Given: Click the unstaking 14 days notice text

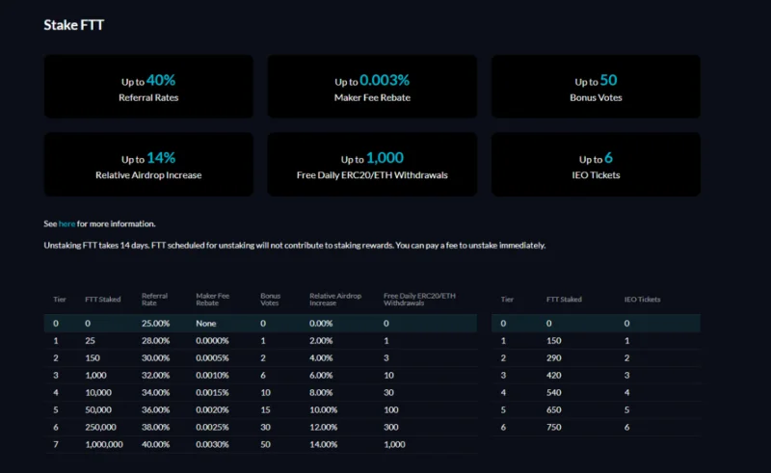Looking at the screenshot, I should (295, 246).
